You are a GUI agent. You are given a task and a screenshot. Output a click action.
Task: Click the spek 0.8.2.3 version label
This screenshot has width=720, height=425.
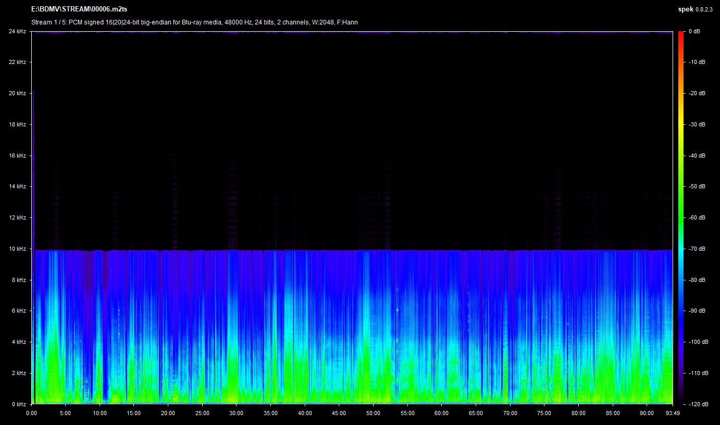click(695, 9)
